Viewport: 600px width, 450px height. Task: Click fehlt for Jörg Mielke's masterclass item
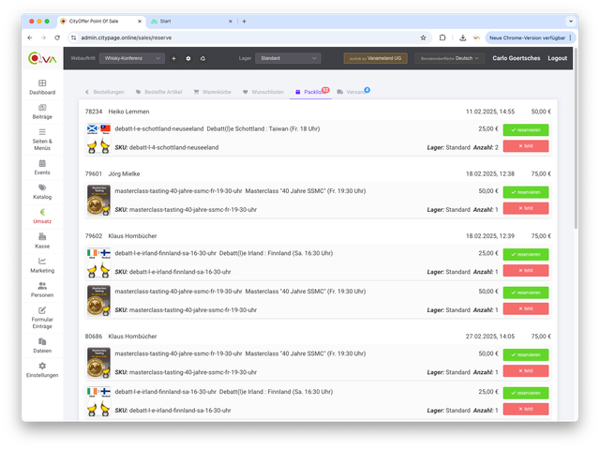[x=525, y=208]
